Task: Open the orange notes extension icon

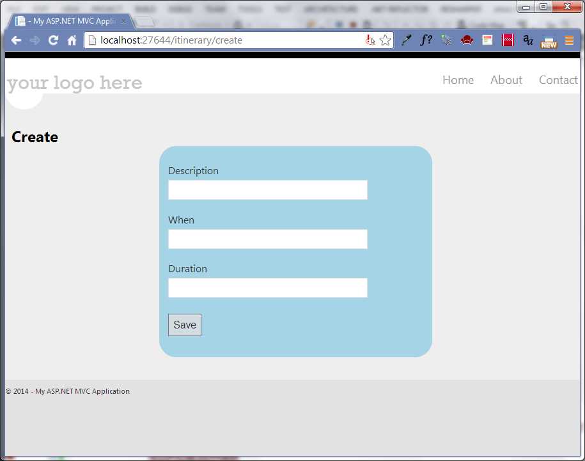Action: coord(487,40)
